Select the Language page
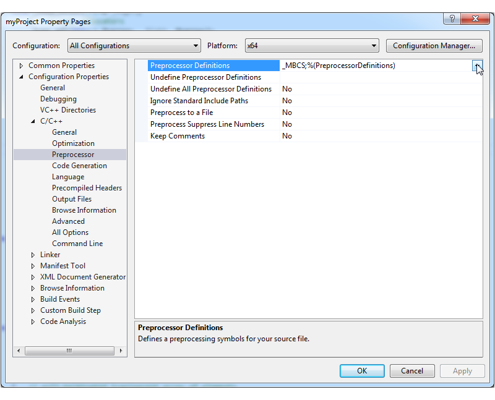495x400 pixels. pyautogui.click(x=68, y=177)
